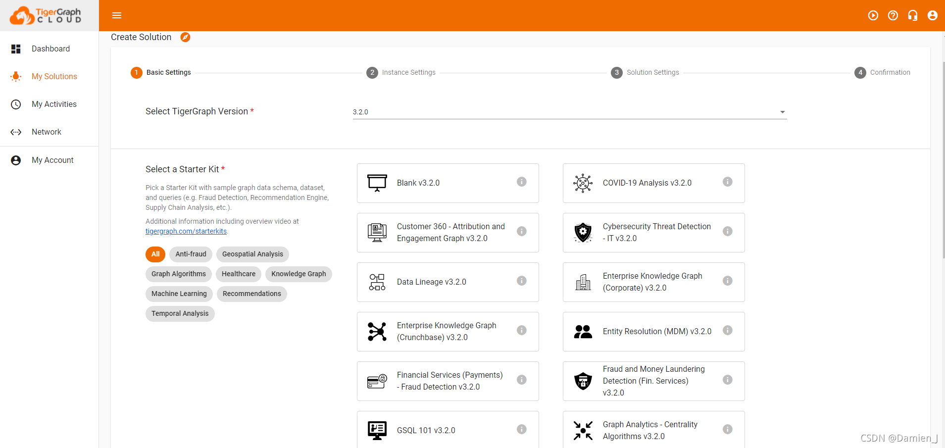Go to step 3 Solution Settings
945x448 pixels.
point(645,73)
